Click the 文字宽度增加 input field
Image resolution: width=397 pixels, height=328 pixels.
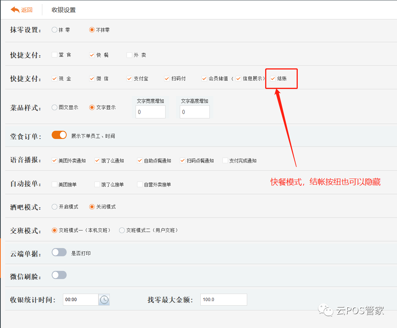[x=151, y=112]
